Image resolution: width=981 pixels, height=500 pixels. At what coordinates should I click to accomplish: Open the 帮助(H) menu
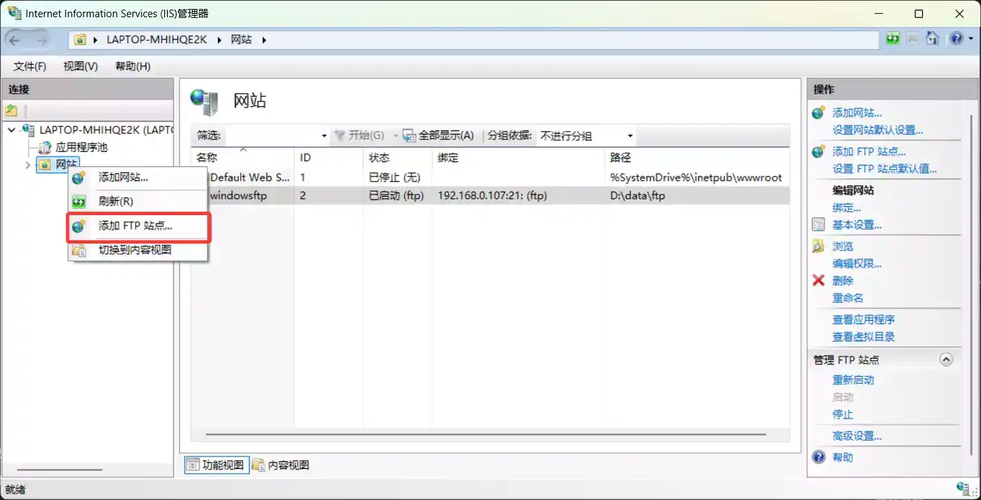133,66
